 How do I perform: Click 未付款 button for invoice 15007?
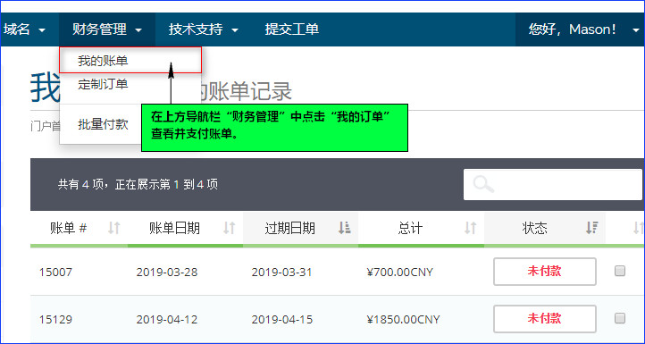pos(545,272)
